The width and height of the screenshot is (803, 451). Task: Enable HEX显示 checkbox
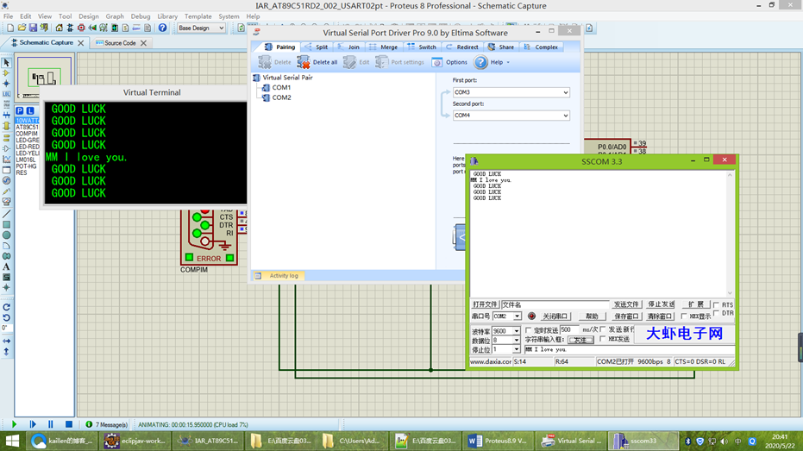[x=684, y=316]
